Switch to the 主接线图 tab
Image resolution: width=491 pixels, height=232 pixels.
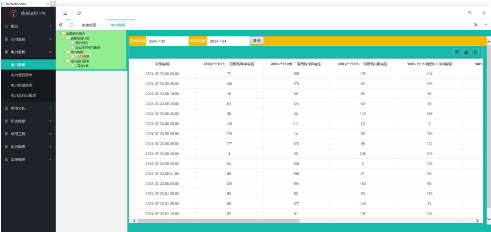89,25
